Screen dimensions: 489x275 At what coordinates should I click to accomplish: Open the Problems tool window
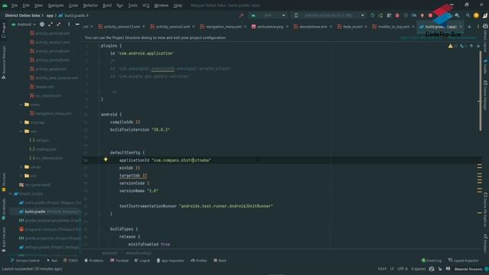(x=94, y=260)
